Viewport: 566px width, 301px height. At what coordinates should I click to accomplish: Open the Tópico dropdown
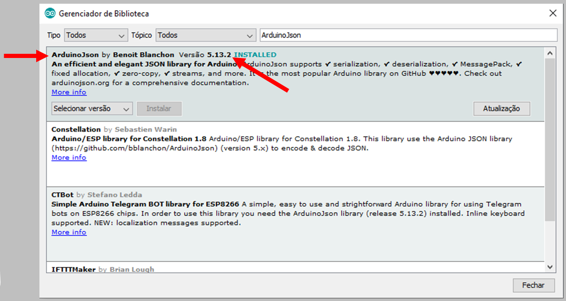[206, 35]
